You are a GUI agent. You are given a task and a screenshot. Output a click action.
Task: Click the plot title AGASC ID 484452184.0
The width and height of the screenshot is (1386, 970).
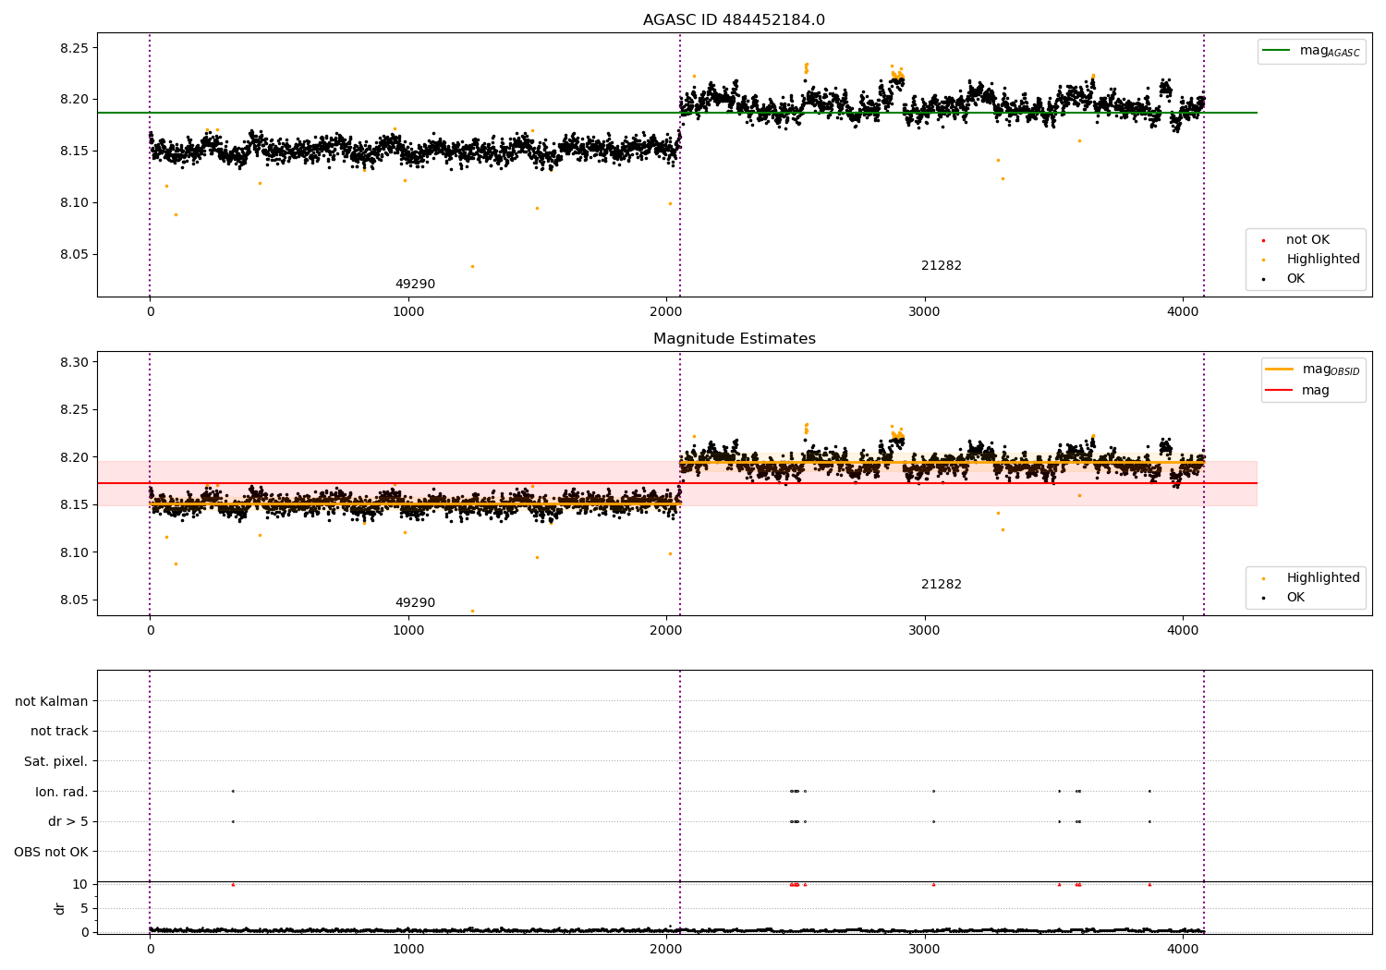click(x=734, y=20)
